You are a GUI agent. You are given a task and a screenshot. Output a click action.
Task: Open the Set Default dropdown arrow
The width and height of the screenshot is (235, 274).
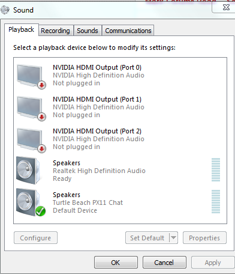[173, 238]
